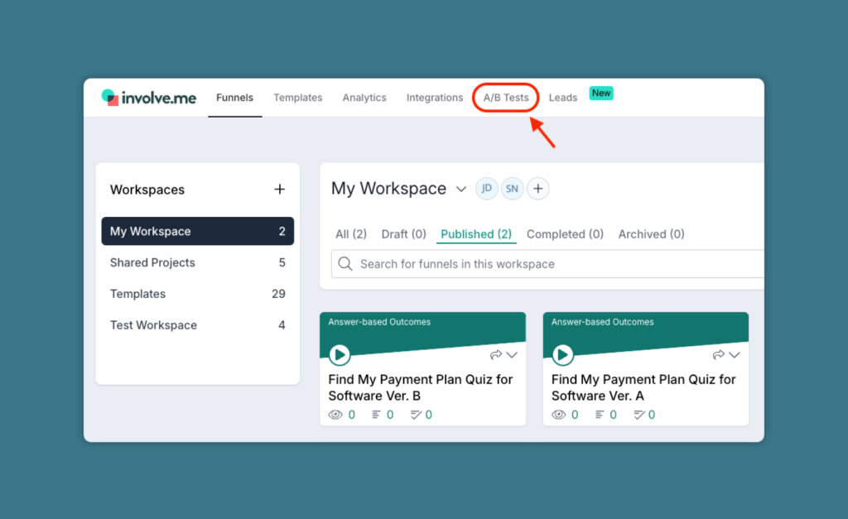Click the SN member avatar

pyautogui.click(x=512, y=189)
